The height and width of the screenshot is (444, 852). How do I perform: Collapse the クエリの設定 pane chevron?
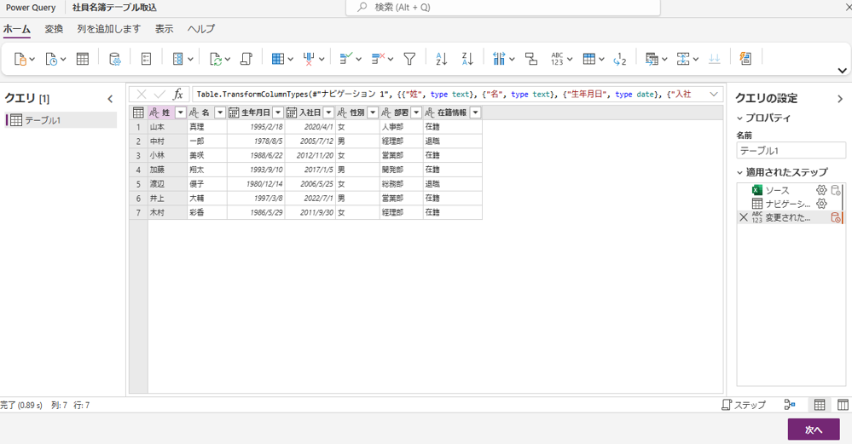(x=840, y=99)
